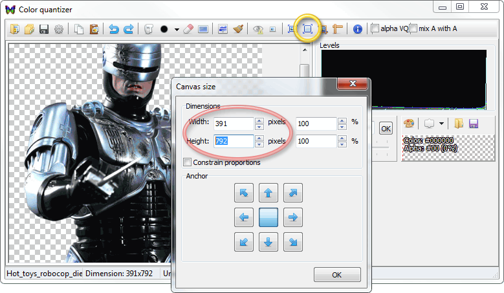Enable the alpha VQ checkbox

pos(375,28)
